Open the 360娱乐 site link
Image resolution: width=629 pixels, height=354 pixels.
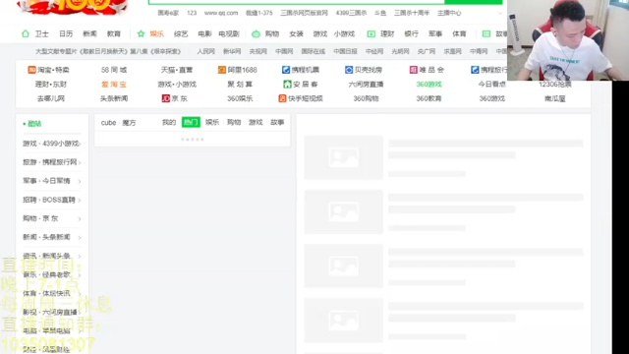(240, 98)
